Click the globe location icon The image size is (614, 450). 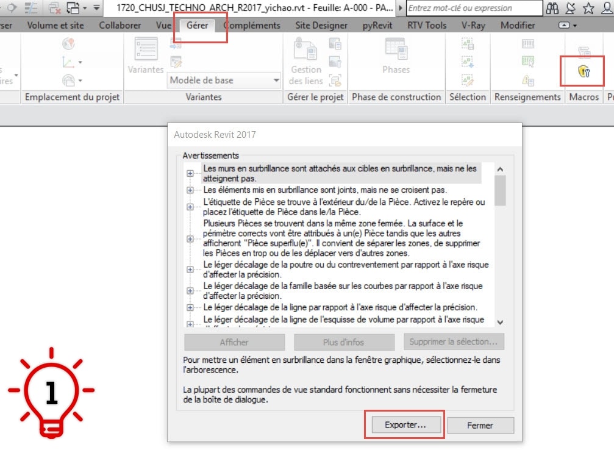coord(69,44)
